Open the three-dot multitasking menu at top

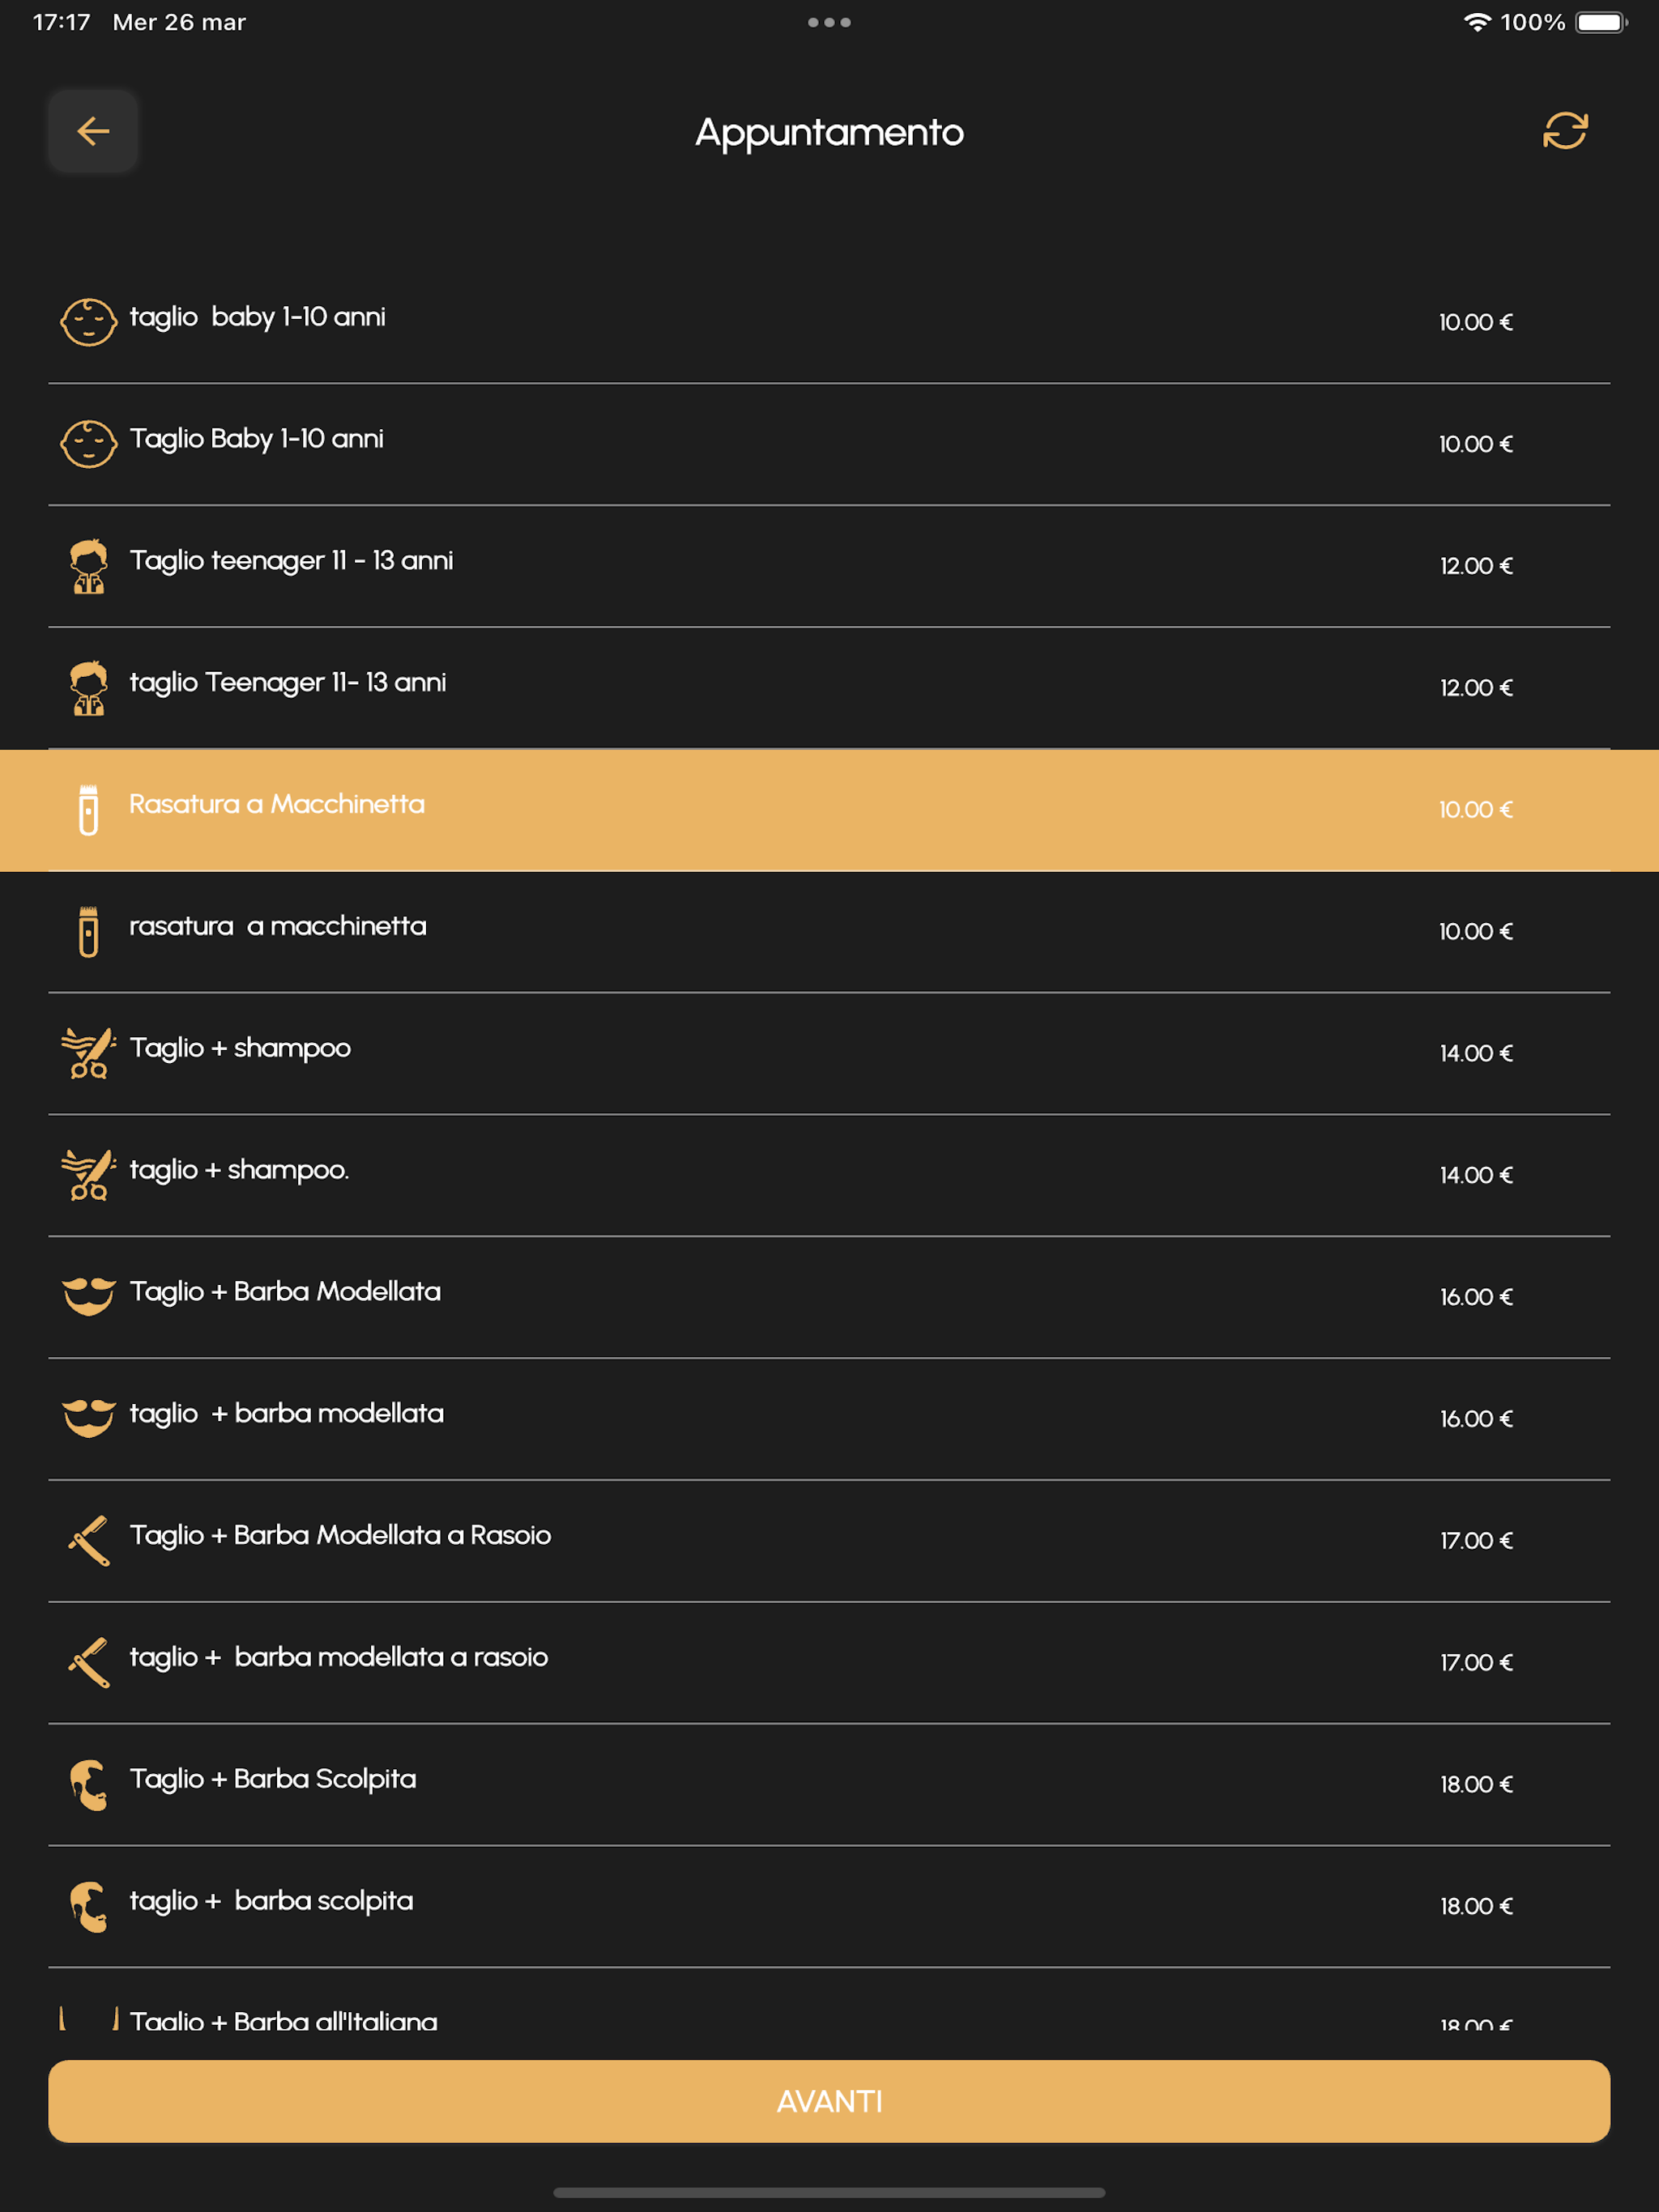(829, 22)
